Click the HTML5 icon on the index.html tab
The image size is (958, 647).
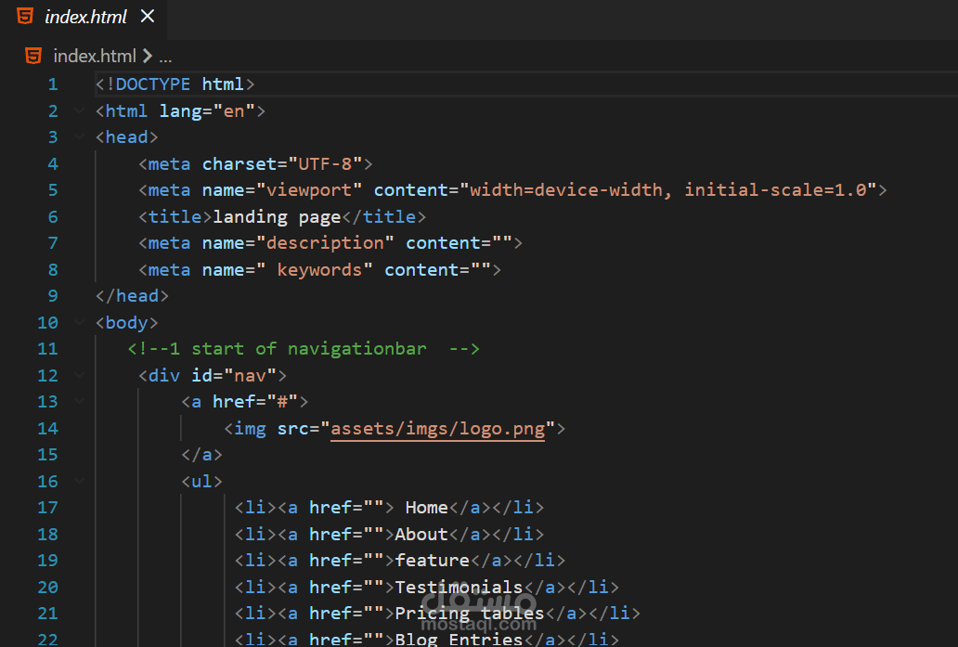(x=25, y=16)
